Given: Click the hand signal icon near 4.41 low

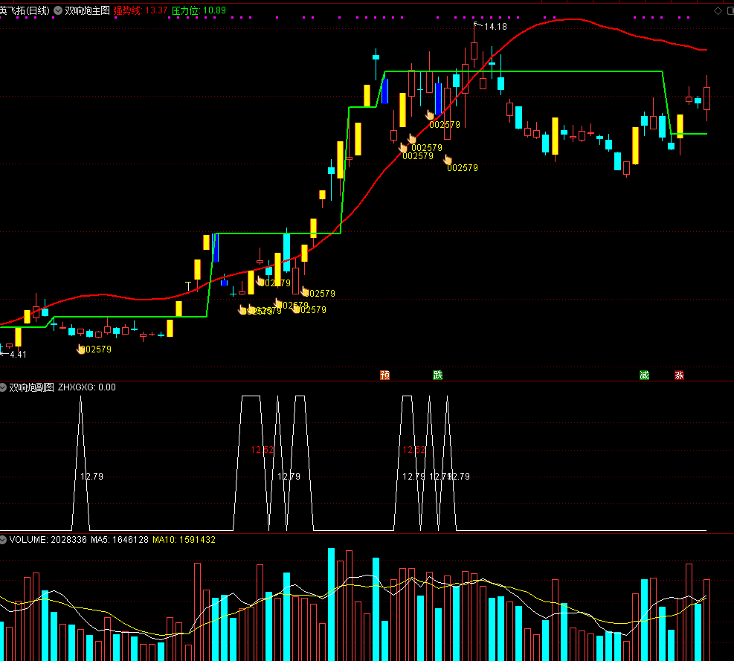Looking at the screenshot, I should pos(81,349).
